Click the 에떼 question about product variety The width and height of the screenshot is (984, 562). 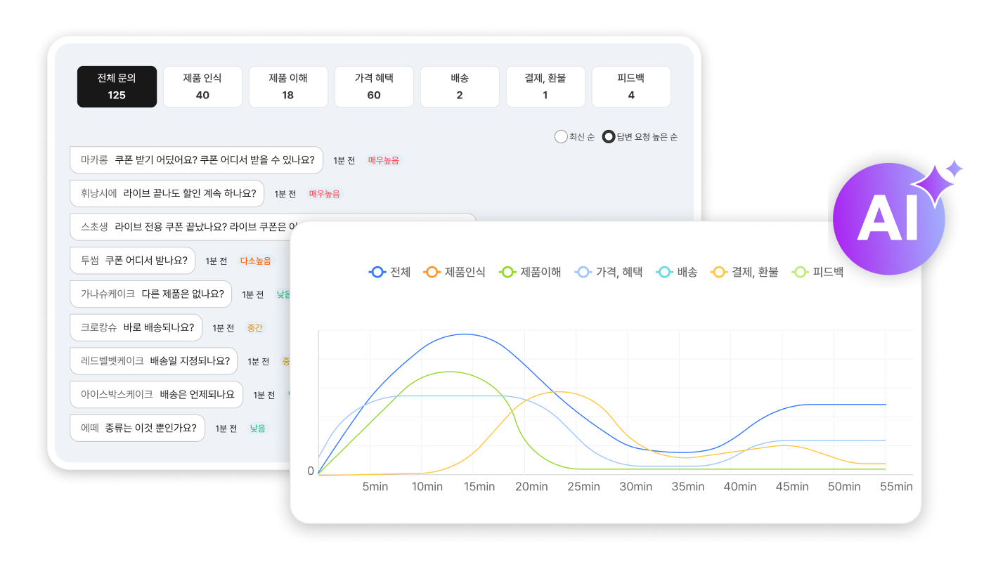(138, 428)
